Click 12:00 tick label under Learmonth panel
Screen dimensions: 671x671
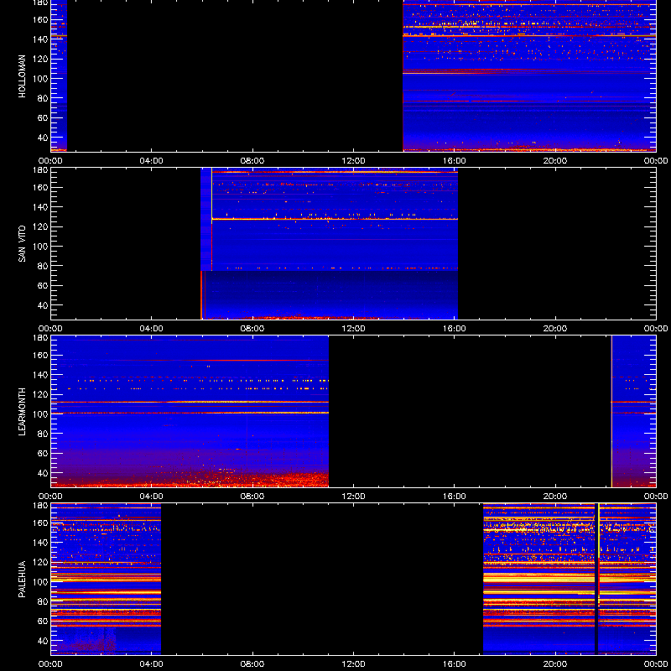(x=353, y=497)
